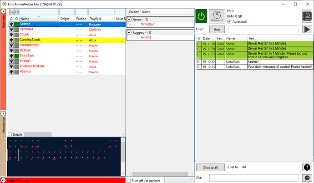Click the location pin icon for Cardinals

[x=11, y=30]
